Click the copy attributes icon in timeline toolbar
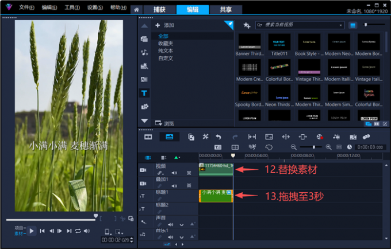This screenshot has height=249, width=391. tap(191, 137)
